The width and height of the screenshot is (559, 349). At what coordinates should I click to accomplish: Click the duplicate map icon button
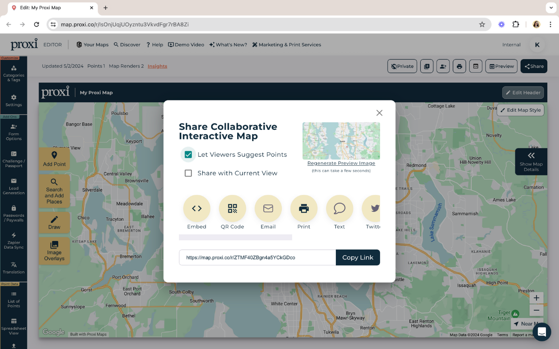point(427,66)
